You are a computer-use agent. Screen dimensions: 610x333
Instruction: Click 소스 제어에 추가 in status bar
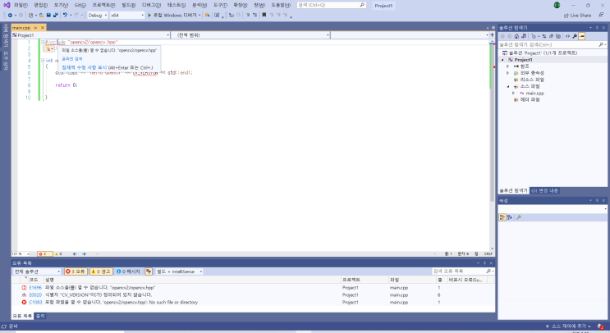click(x=568, y=326)
